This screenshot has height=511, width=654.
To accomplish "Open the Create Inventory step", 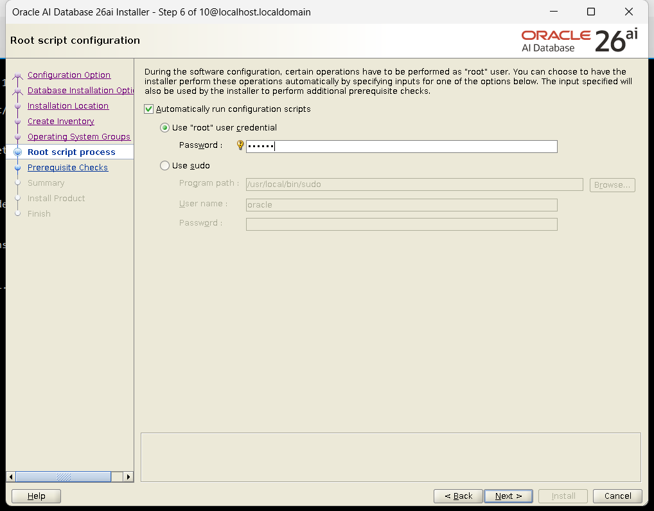I will pos(61,121).
